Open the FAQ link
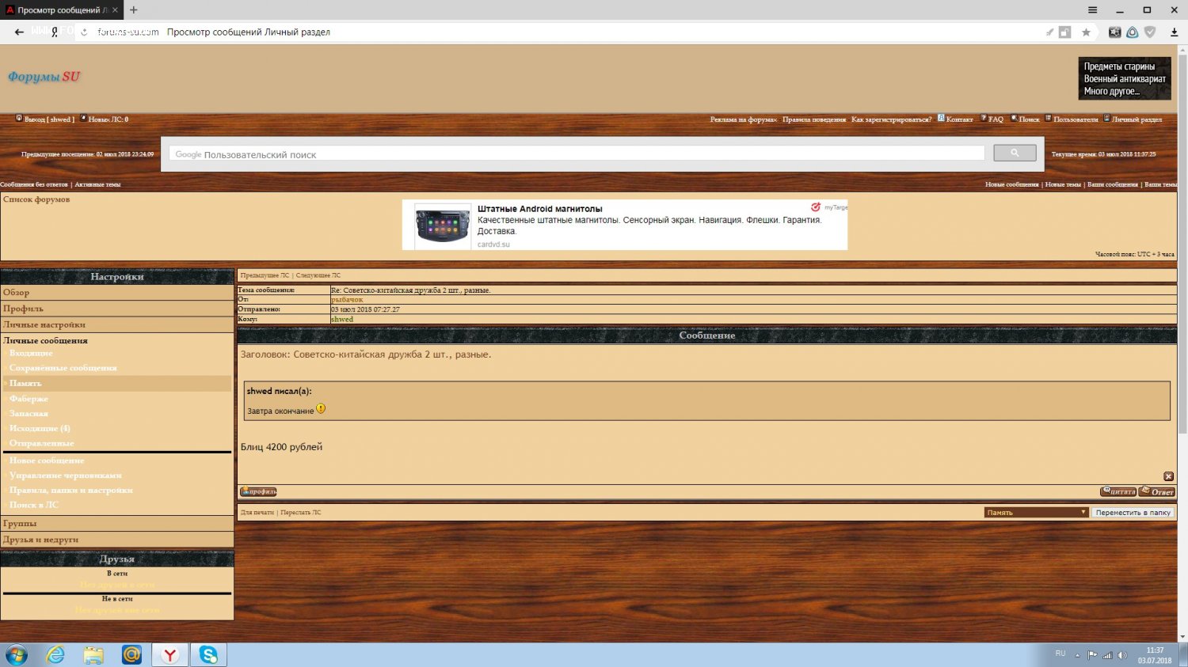Screen dimensions: 1188x667 (x=992, y=119)
